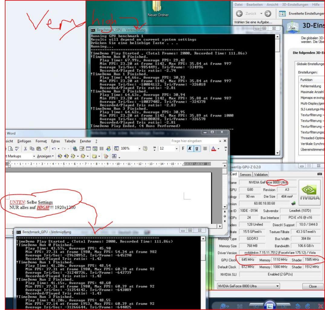Click photo viewer slideshow play button
325x310 pixels.
coord(269,306)
